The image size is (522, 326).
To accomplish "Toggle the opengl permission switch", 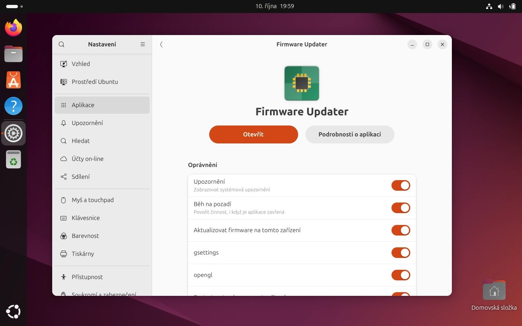I will (x=400, y=275).
